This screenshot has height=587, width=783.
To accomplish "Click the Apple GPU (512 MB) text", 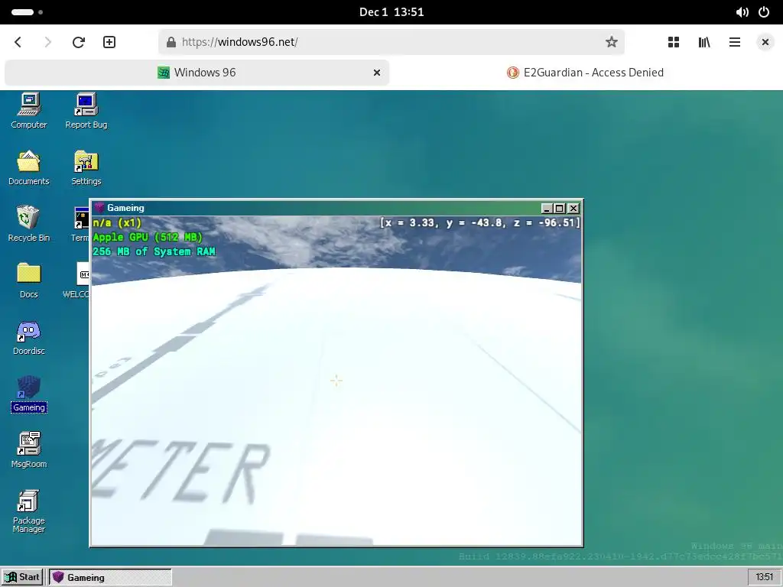I will pyautogui.click(x=148, y=237).
